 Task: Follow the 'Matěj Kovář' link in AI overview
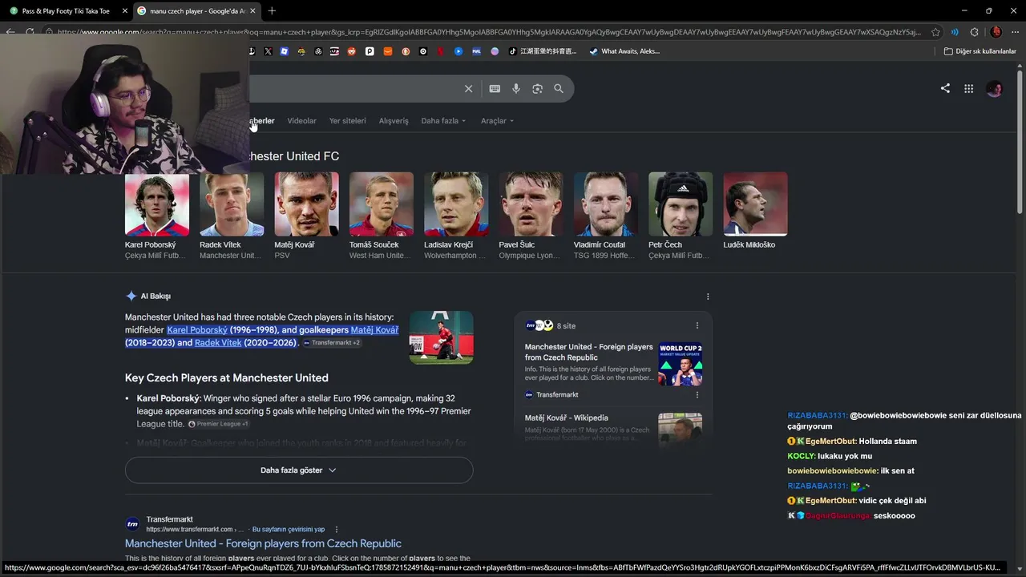374,330
